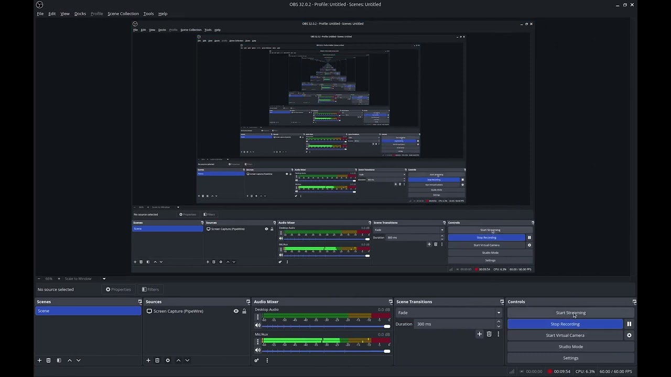
Task: Add a configurable scene transition
Action: point(479,334)
